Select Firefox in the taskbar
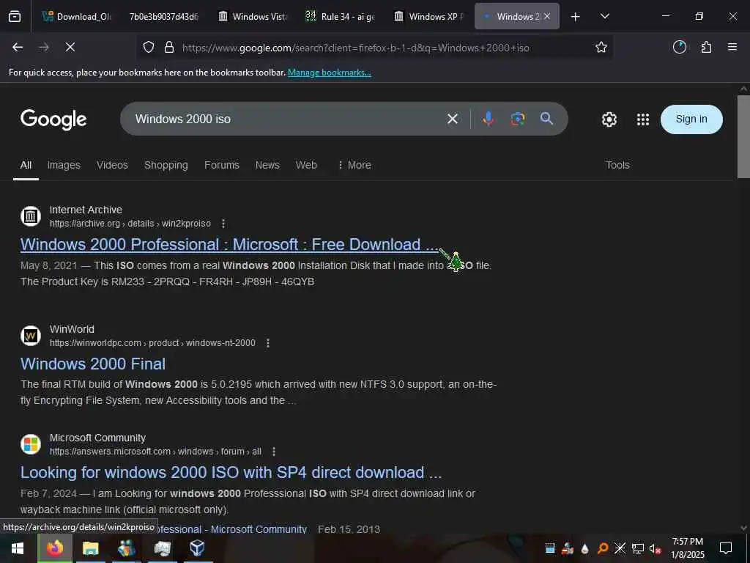Viewport: 750px width, 563px height. tap(55, 548)
